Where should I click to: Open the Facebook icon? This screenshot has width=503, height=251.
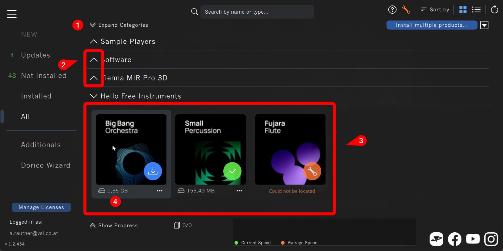[x=455, y=239]
